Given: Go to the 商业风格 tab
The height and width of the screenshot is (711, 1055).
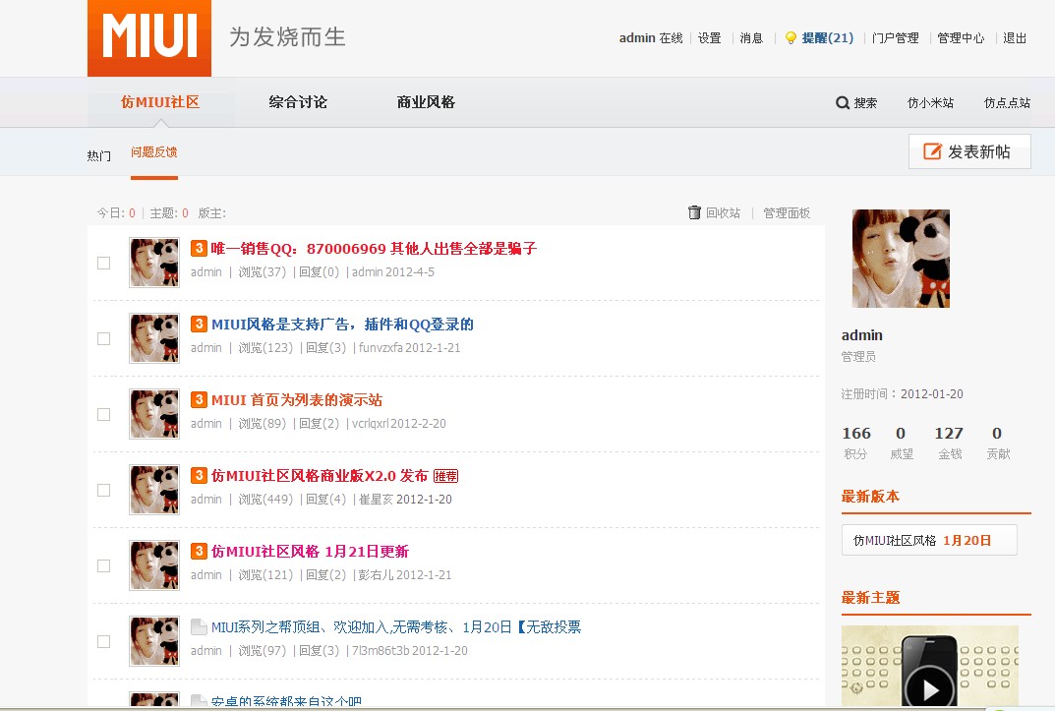Looking at the screenshot, I should click(426, 102).
